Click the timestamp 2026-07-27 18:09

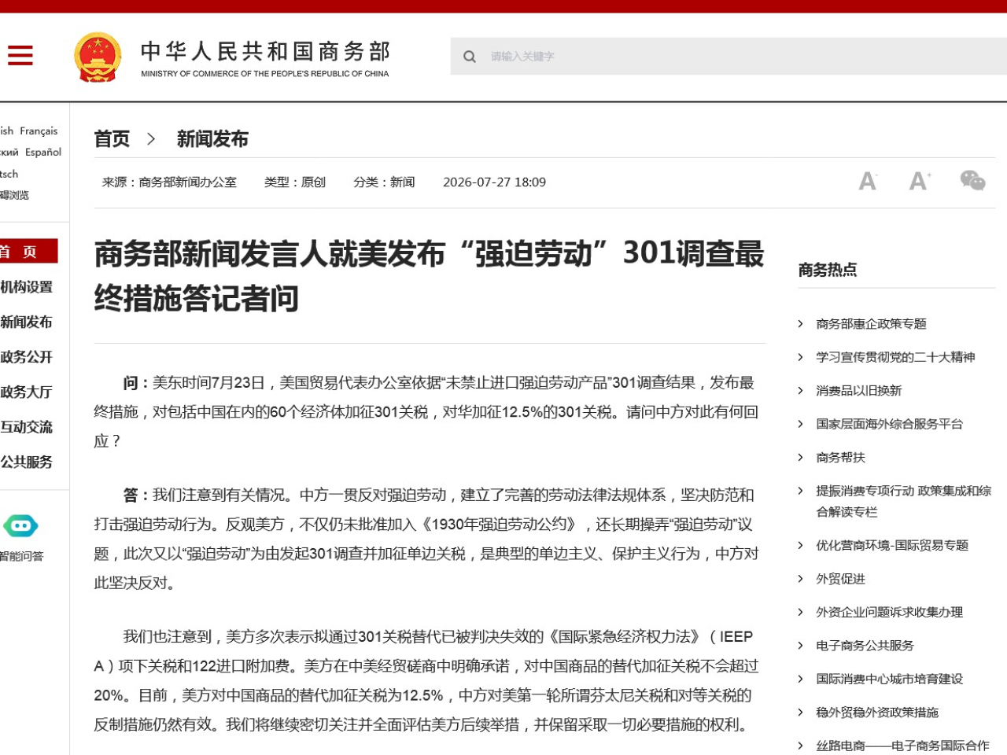[494, 182]
